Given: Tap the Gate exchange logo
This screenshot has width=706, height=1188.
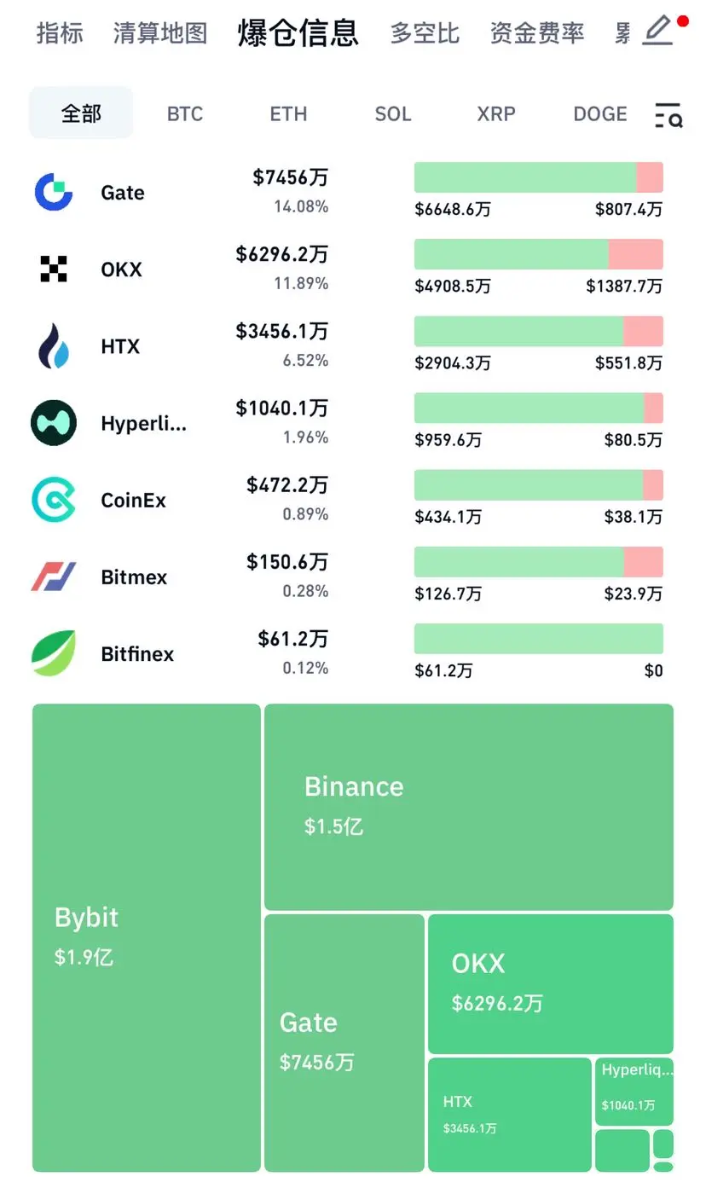Looking at the screenshot, I should 54,192.
